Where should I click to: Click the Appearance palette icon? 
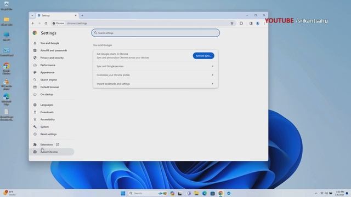tap(35, 72)
